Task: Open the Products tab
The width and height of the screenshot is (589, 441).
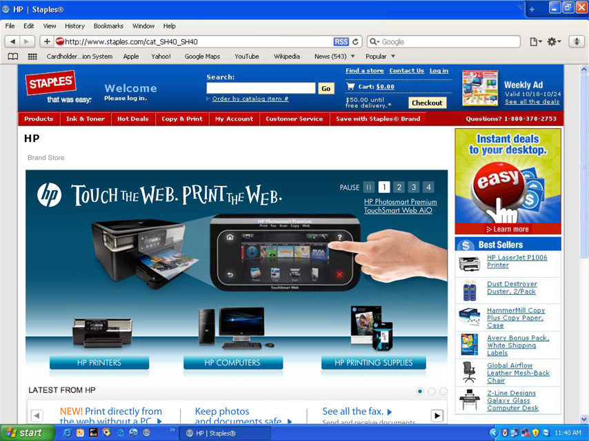Action: click(39, 119)
